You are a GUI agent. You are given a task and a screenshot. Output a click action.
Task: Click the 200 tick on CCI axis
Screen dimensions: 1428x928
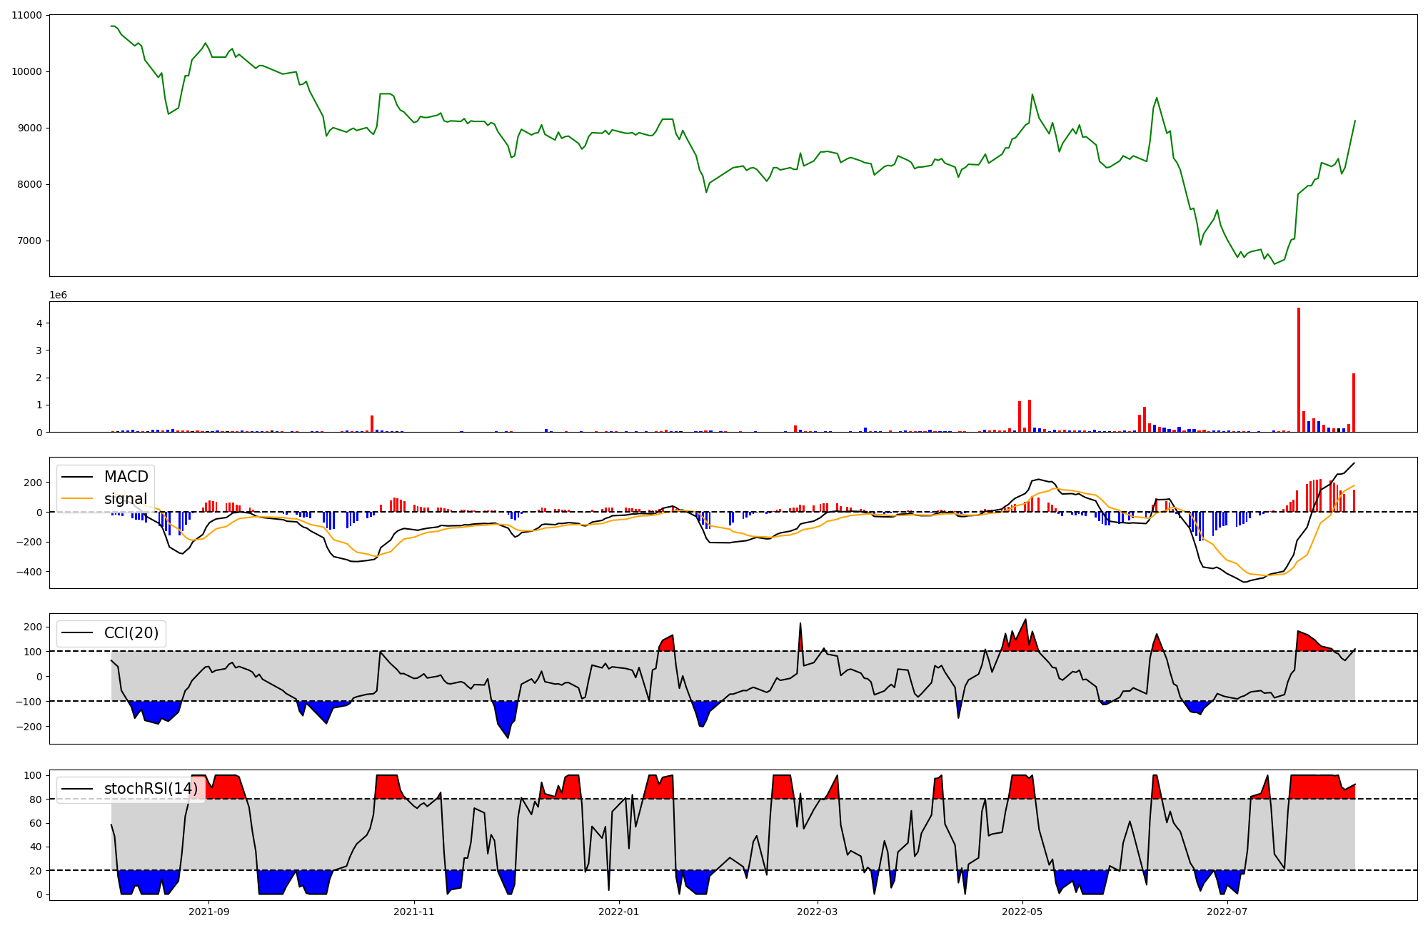coord(34,627)
